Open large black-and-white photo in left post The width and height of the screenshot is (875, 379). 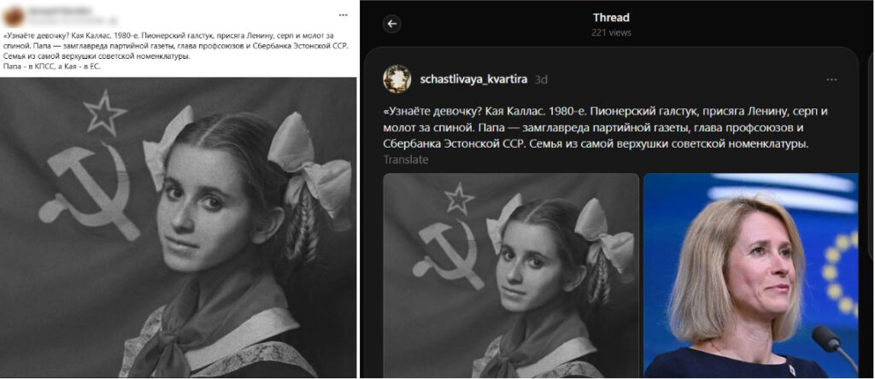(x=179, y=227)
